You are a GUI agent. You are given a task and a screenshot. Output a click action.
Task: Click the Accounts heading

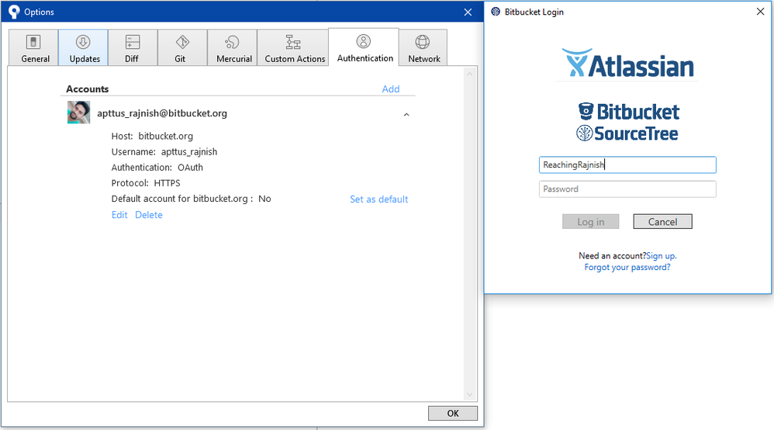point(88,89)
